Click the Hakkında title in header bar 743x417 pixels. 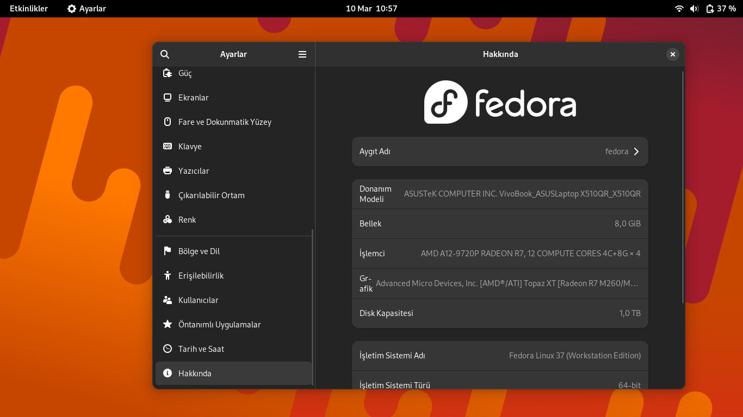point(500,54)
